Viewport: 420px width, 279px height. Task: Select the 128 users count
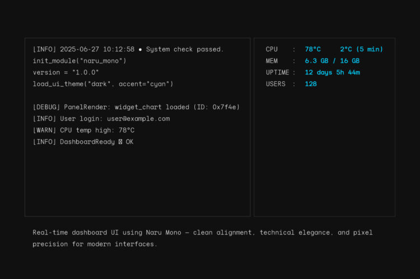click(x=311, y=84)
